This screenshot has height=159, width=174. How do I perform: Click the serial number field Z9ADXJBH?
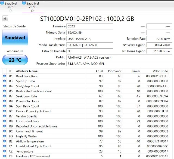[x=90, y=33]
